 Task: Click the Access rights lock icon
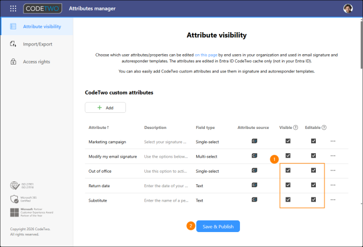(x=13, y=62)
